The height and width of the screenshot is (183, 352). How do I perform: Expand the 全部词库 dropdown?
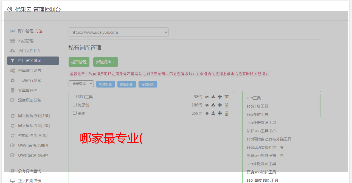point(81,84)
